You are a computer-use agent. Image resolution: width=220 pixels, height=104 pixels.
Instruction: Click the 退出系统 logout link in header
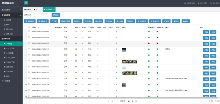click(x=215, y=3)
